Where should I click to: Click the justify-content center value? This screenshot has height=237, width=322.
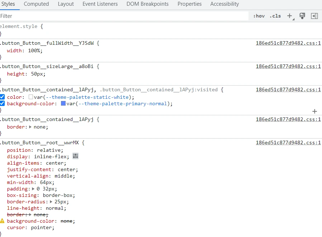pyautogui.click(x=67, y=170)
